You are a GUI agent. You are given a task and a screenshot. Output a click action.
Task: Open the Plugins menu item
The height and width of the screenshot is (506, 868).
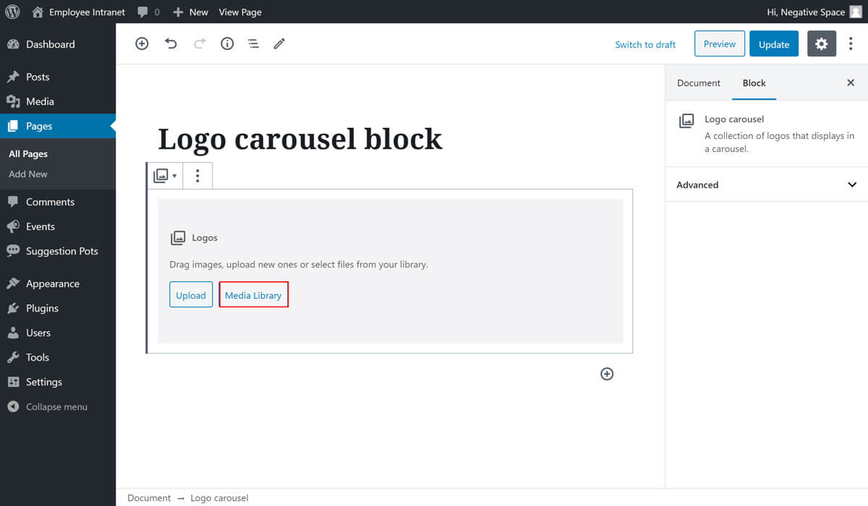pyautogui.click(x=42, y=308)
